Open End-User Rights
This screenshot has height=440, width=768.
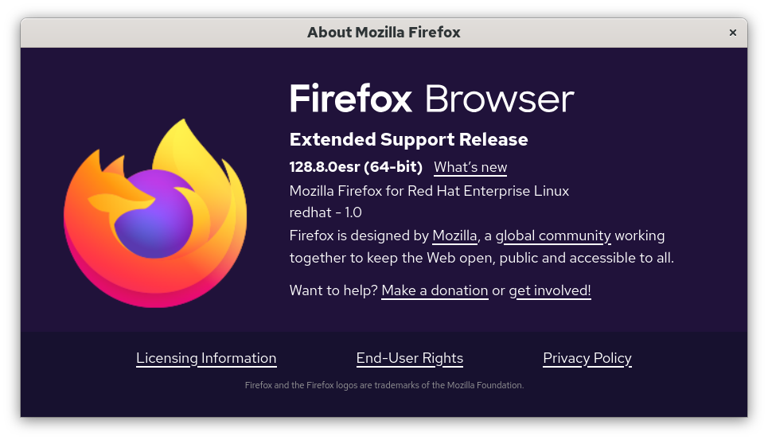coord(410,358)
